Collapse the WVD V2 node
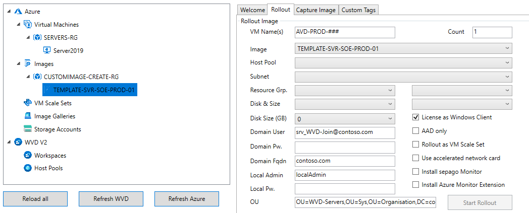 coord(9,143)
